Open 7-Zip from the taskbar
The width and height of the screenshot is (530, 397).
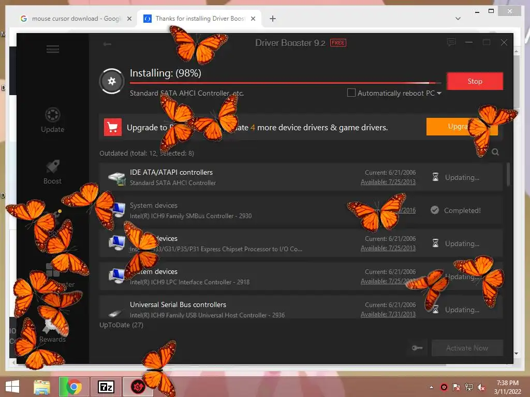click(106, 387)
